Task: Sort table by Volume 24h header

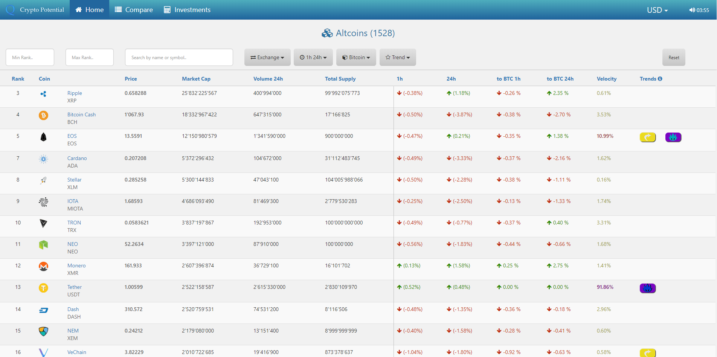Action: [x=268, y=79]
